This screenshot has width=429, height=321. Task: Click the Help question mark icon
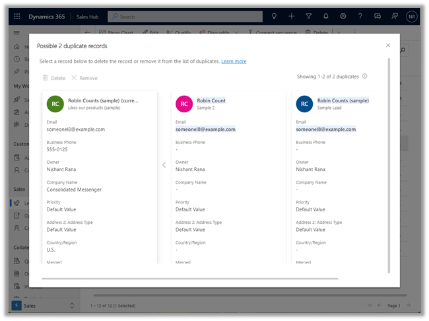pyautogui.click(x=360, y=16)
